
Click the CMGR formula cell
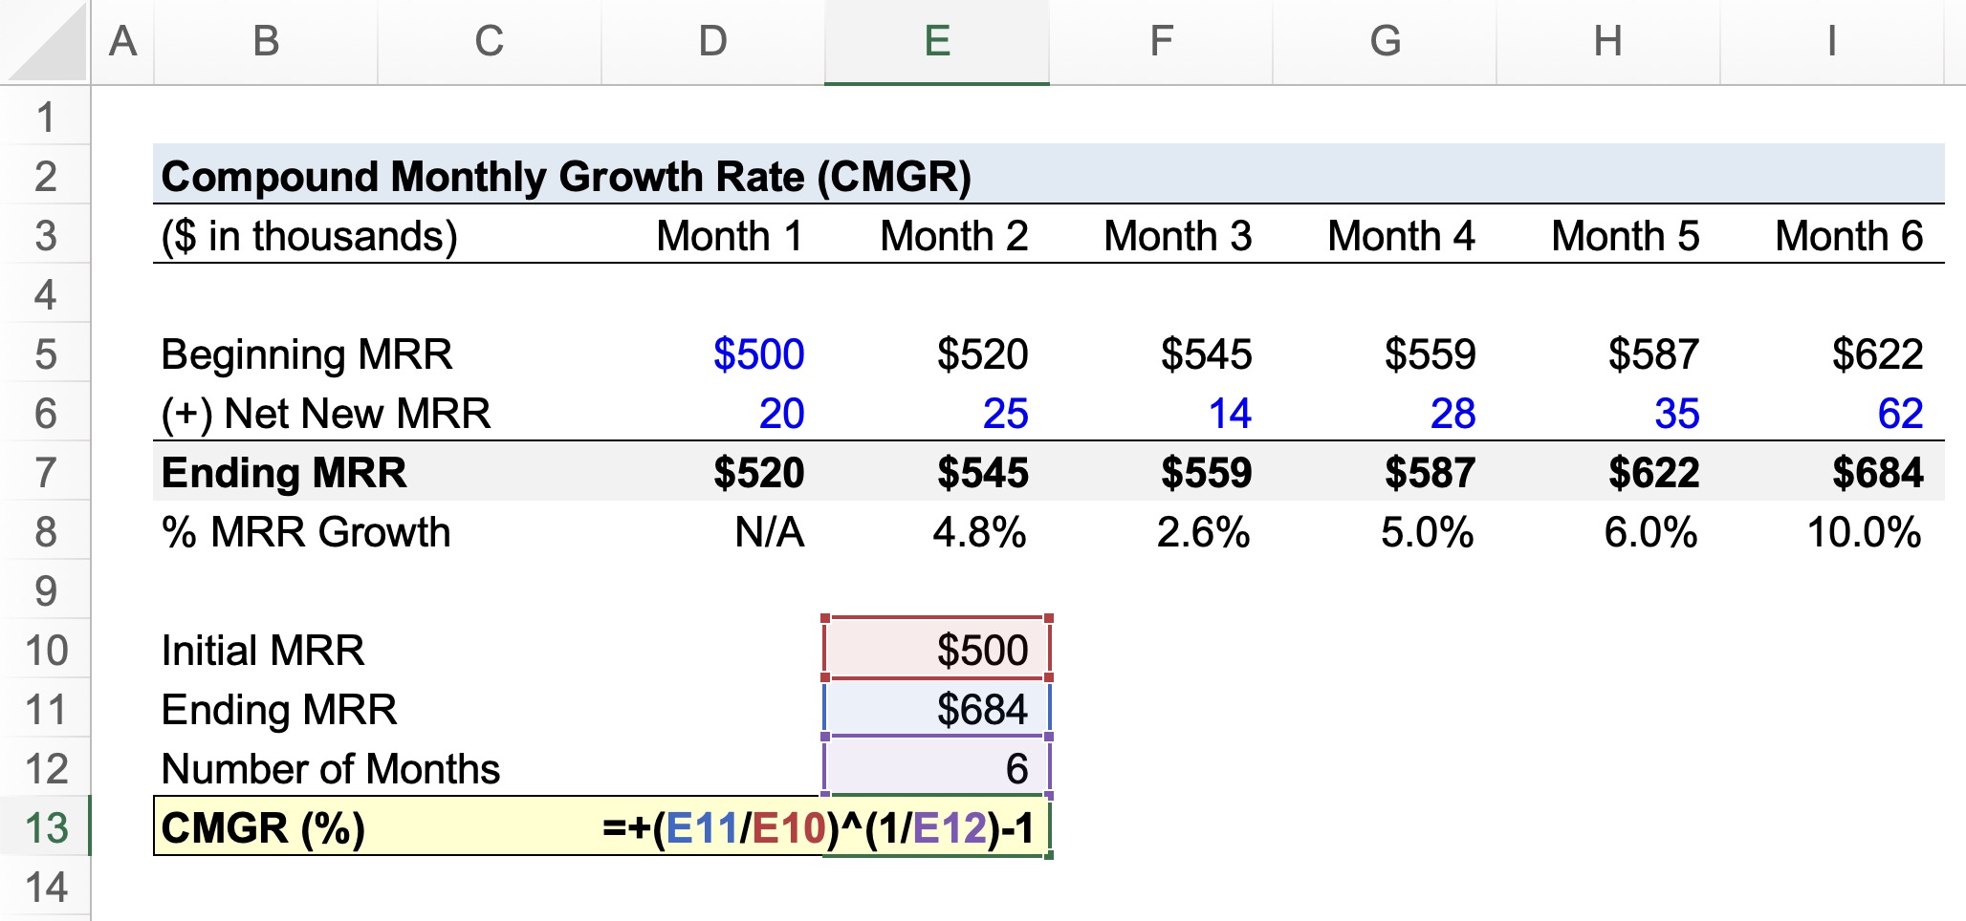click(937, 827)
